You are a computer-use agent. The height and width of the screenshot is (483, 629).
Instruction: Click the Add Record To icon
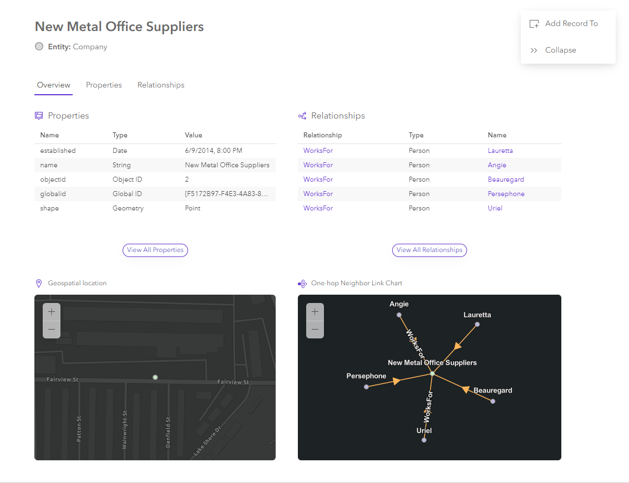click(534, 23)
